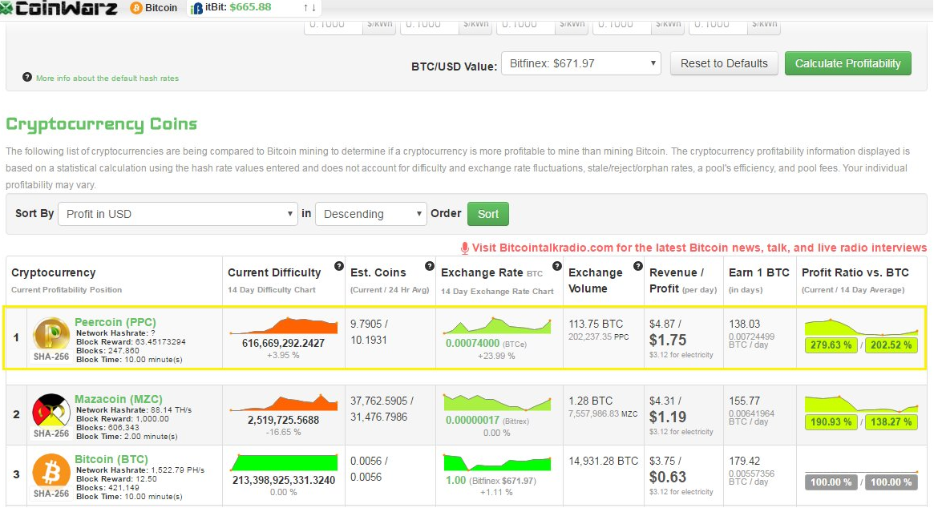Open the Peercoin profit ratio chart
Viewport: 938px width, 516px height.
pyautogui.click(x=861, y=327)
